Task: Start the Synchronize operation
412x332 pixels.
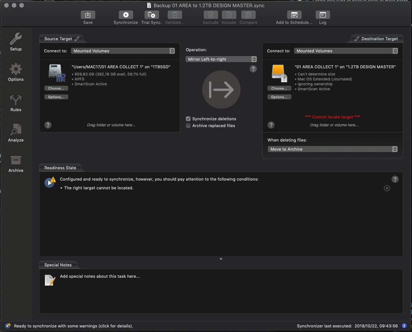Action: tap(126, 15)
